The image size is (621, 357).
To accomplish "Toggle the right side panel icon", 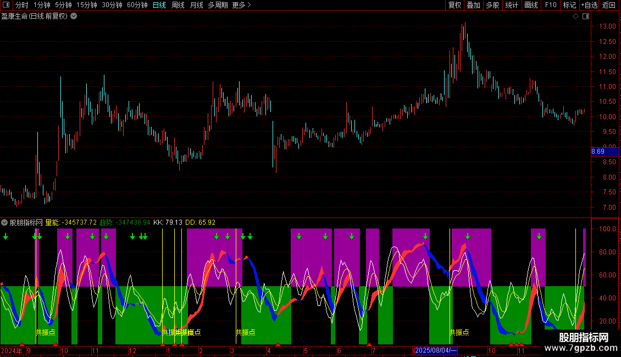I will click(586, 16).
